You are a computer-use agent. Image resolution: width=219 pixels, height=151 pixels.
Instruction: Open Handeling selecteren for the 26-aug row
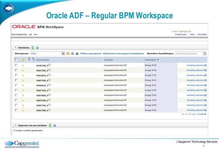pos(196,65)
